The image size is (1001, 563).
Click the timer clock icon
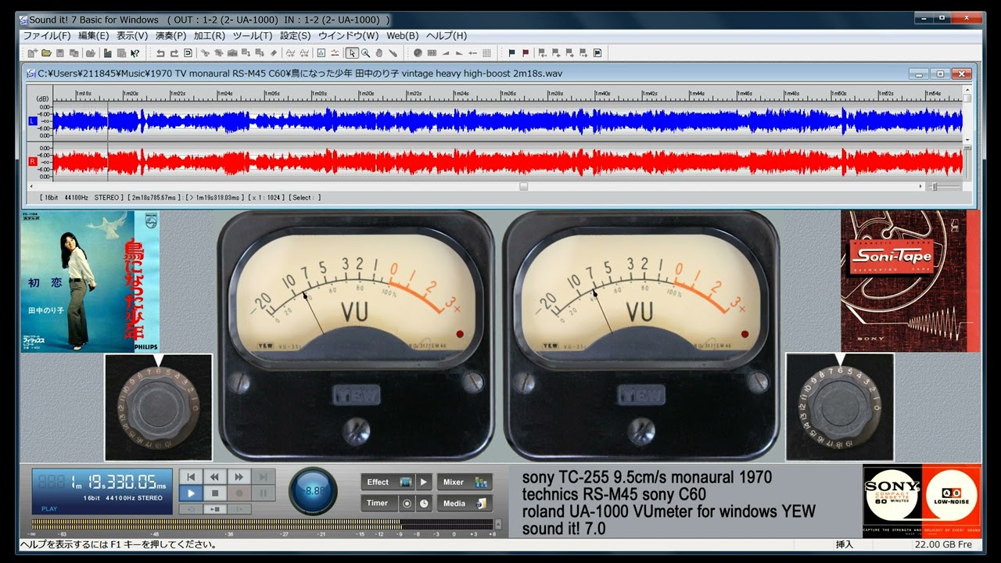pos(424,504)
